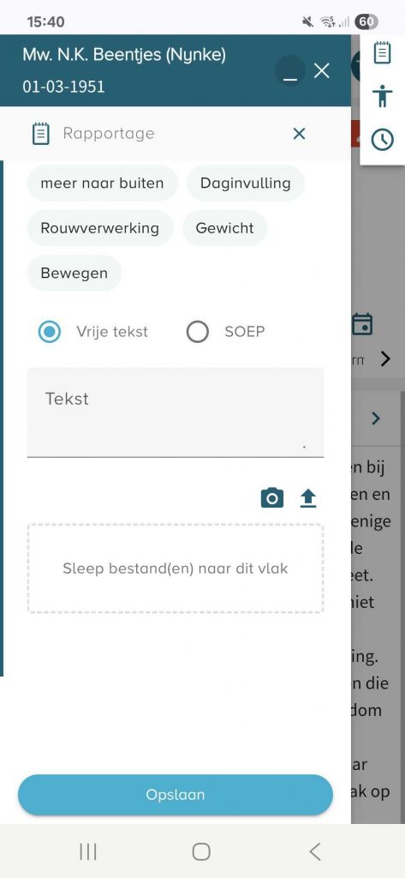Open the client person icon in side panel
The image size is (405, 878).
382,96
